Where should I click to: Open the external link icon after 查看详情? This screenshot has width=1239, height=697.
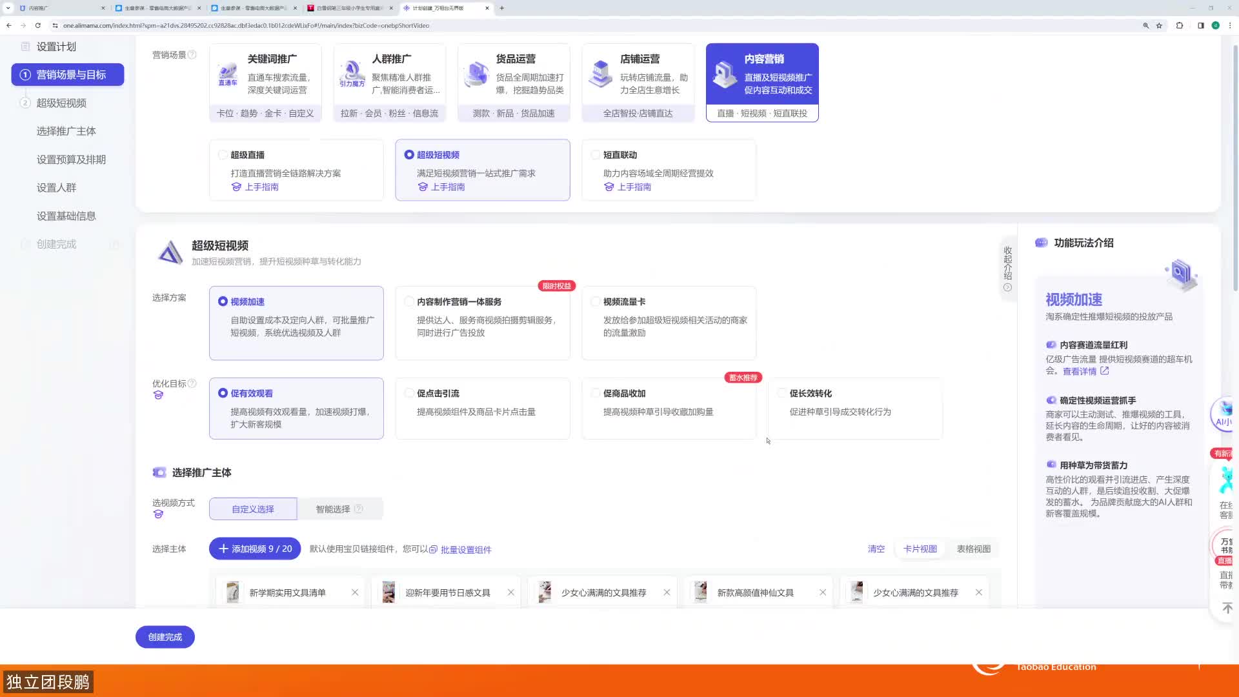pos(1104,371)
